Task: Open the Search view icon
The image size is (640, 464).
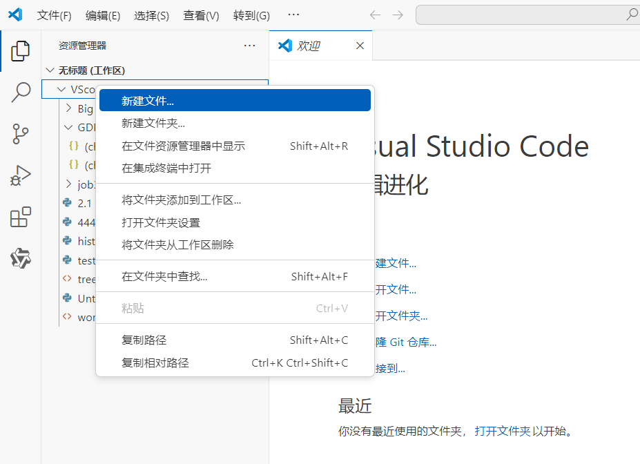Action: click(21, 93)
